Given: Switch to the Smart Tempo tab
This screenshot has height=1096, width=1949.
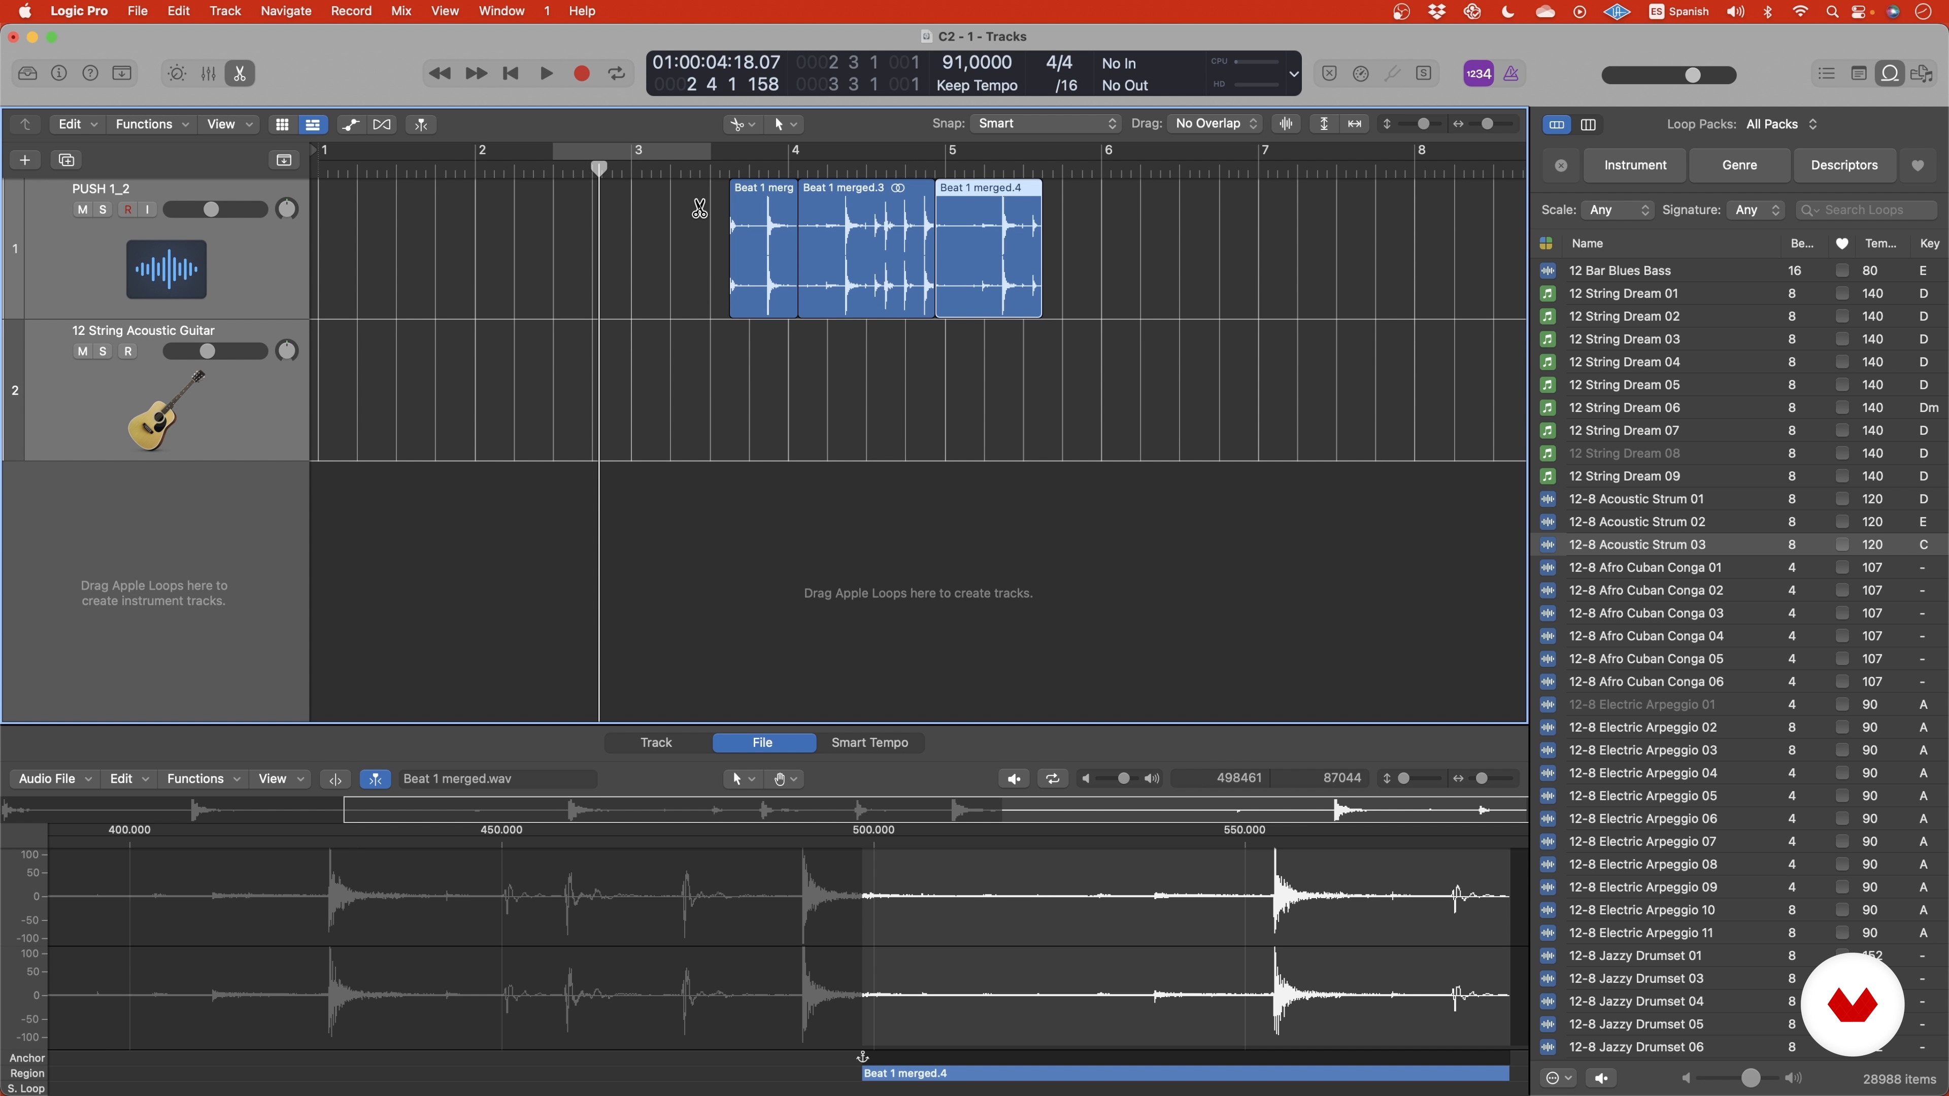Looking at the screenshot, I should click(x=869, y=742).
